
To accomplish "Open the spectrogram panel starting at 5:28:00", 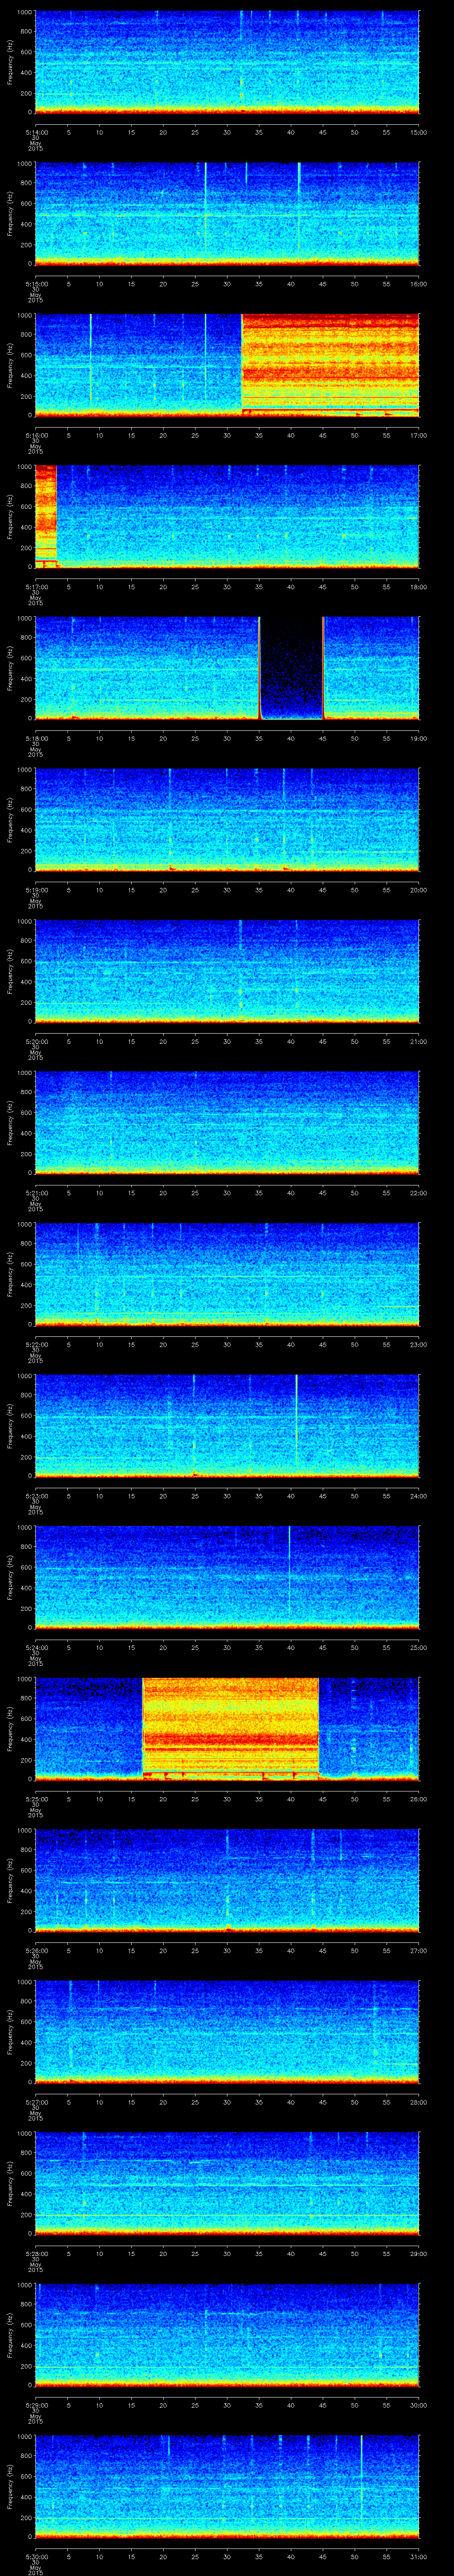I will 227,2183.
